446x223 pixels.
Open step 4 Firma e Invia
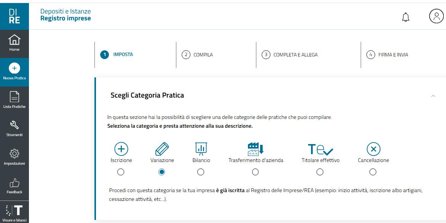388,55
